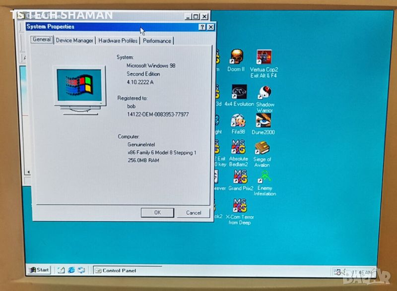This screenshot has width=397, height=291.
Task: Click the Internet Explorer quick launch icon
Action: pyautogui.click(x=71, y=270)
